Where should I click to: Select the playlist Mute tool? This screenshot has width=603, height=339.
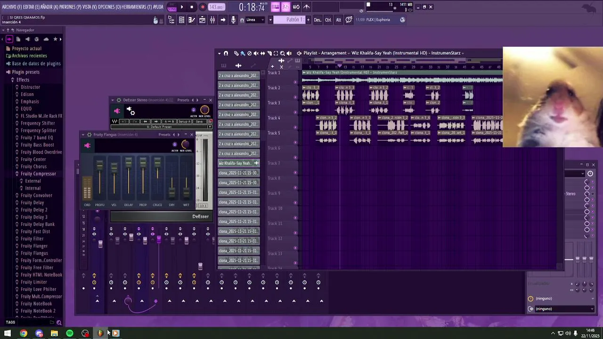click(256, 53)
